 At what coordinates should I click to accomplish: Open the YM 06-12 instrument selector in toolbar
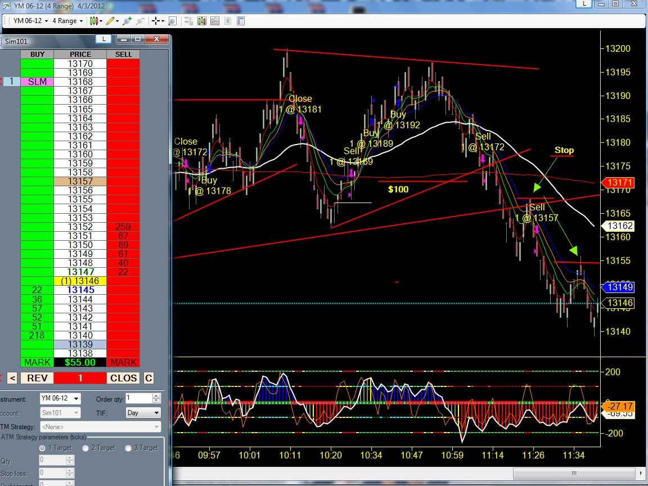[30, 21]
